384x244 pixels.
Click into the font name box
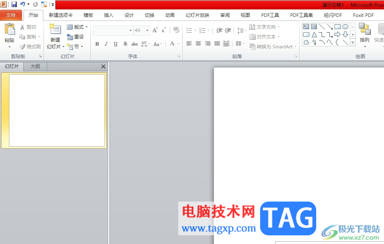point(111,30)
